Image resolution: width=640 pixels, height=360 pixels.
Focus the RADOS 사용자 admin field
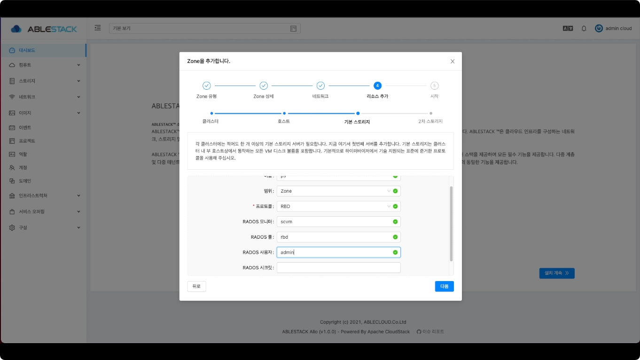(x=338, y=252)
